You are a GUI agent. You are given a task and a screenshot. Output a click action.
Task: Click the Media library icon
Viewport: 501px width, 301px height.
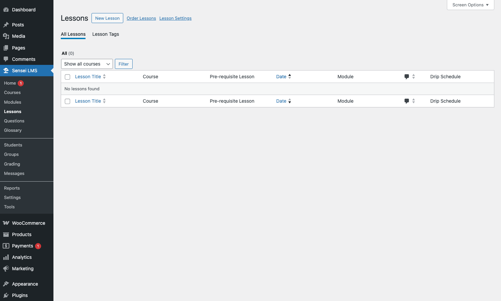pyautogui.click(x=6, y=36)
